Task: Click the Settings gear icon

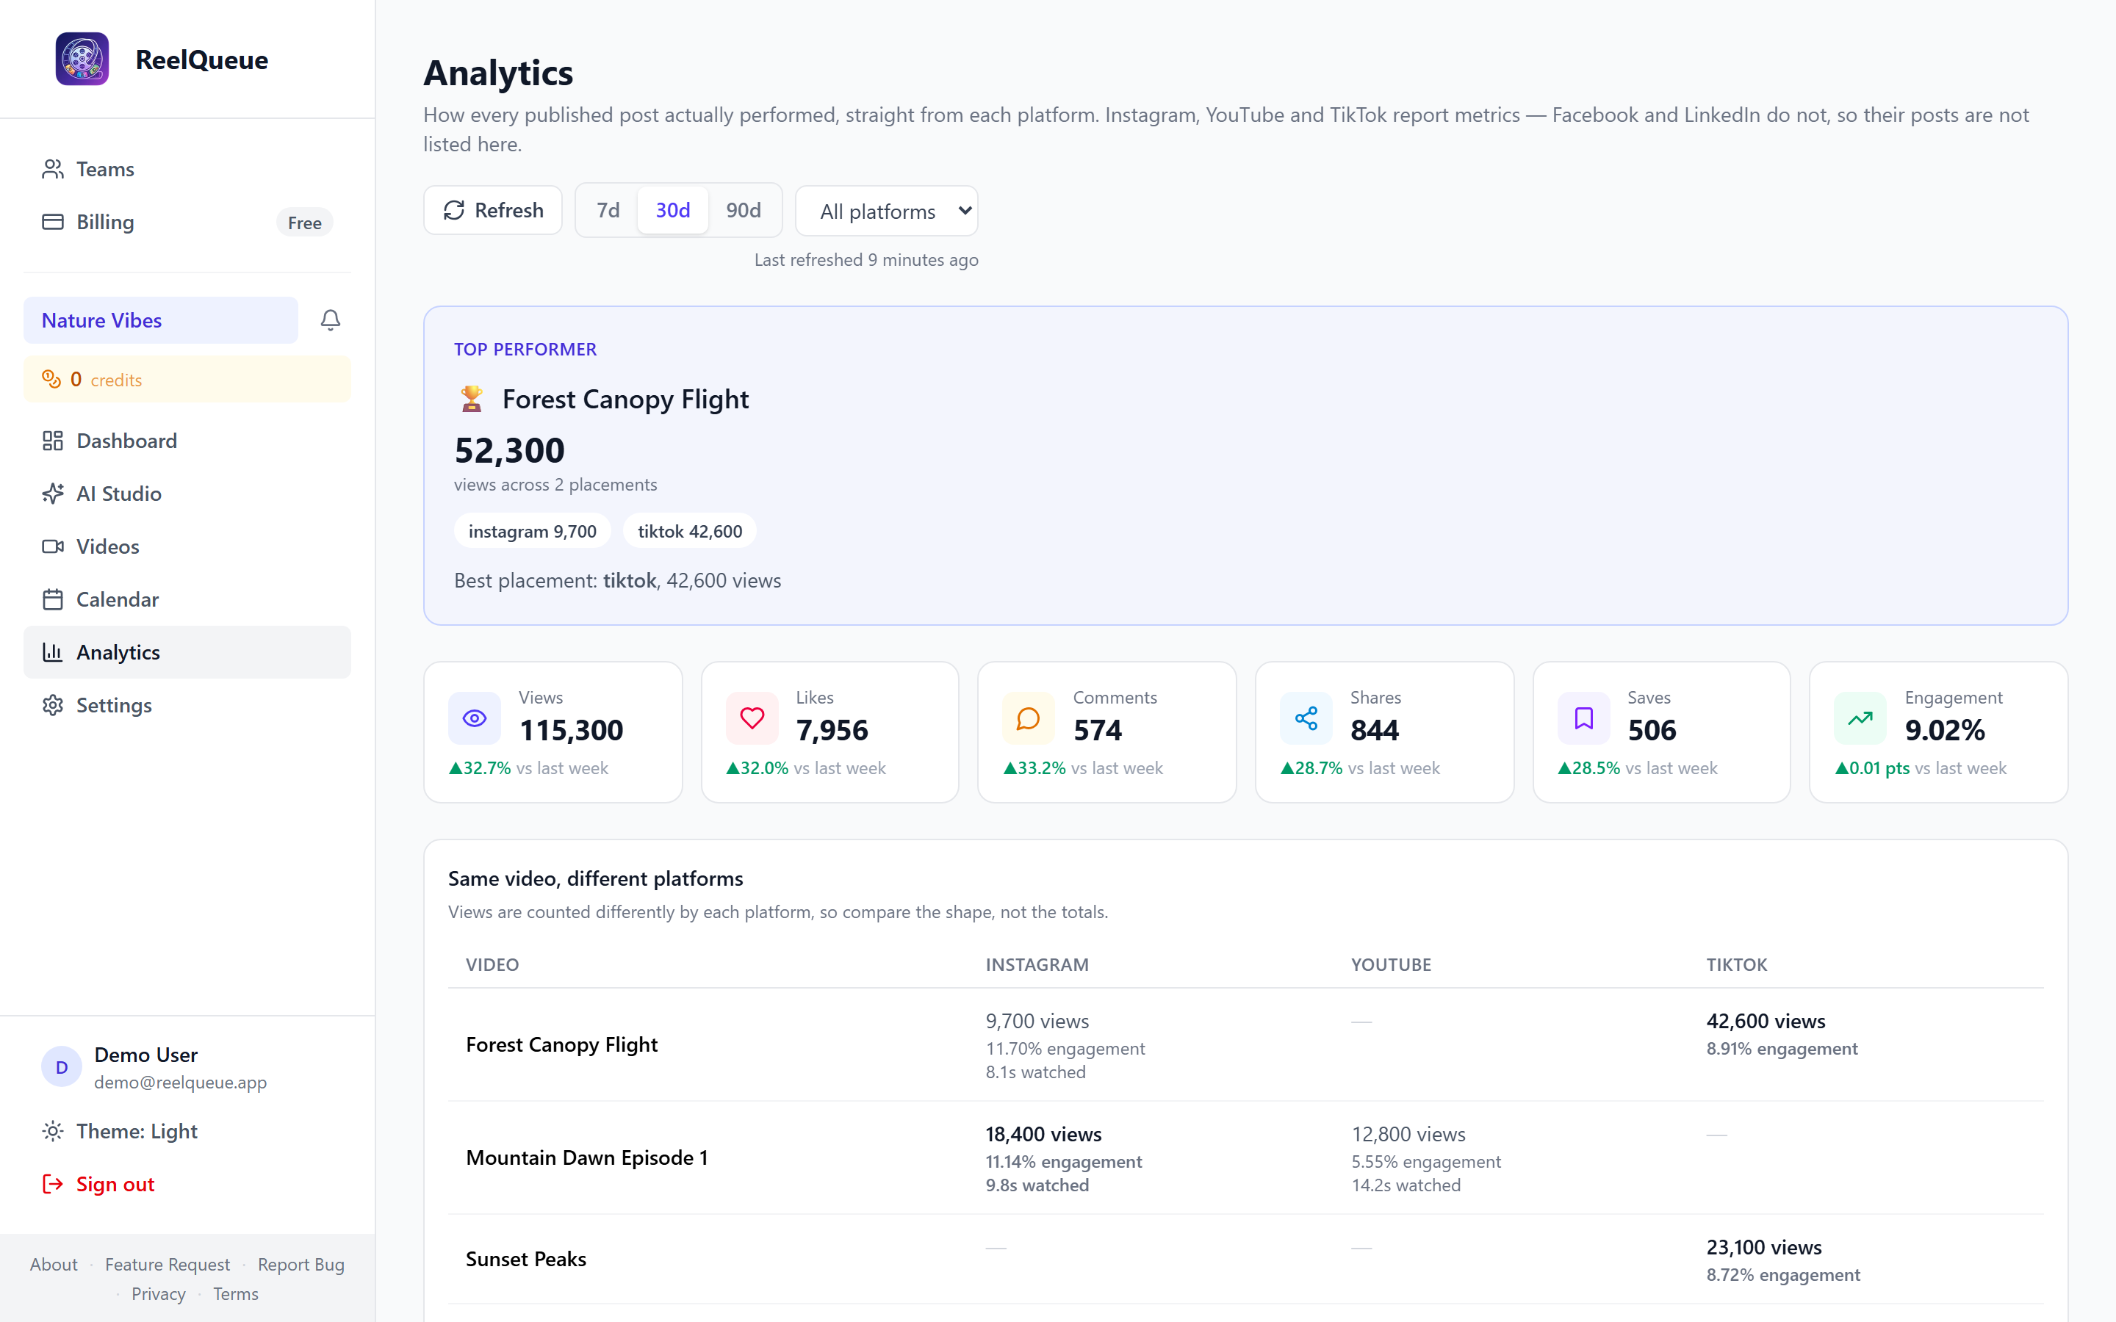Action: coord(52,705)
